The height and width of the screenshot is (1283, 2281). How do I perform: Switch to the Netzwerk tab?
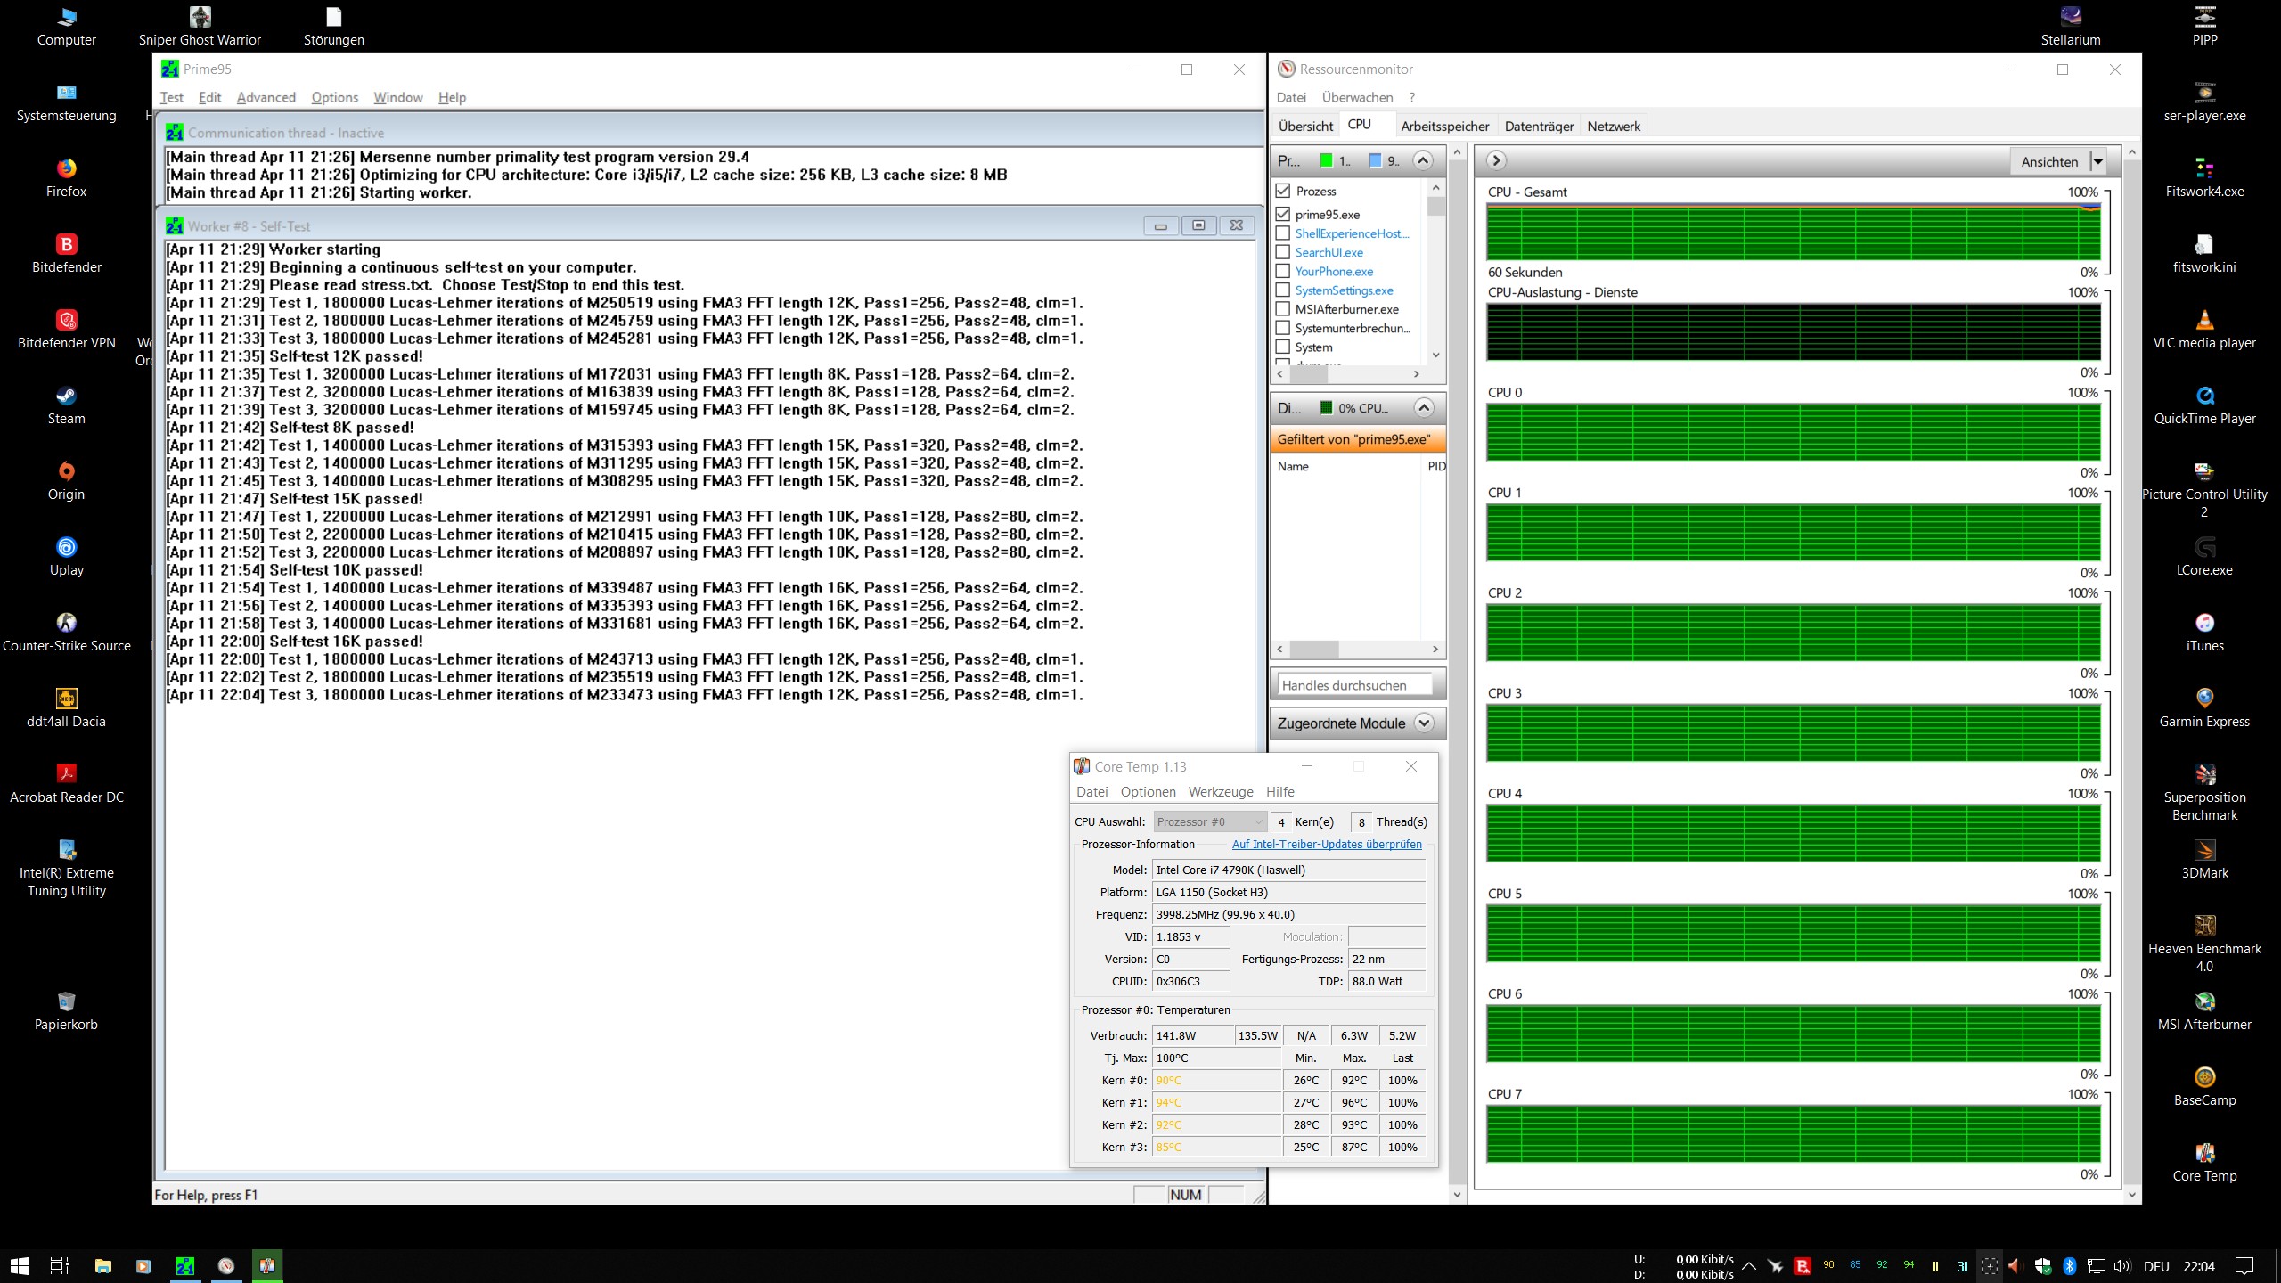(1613, 126)
